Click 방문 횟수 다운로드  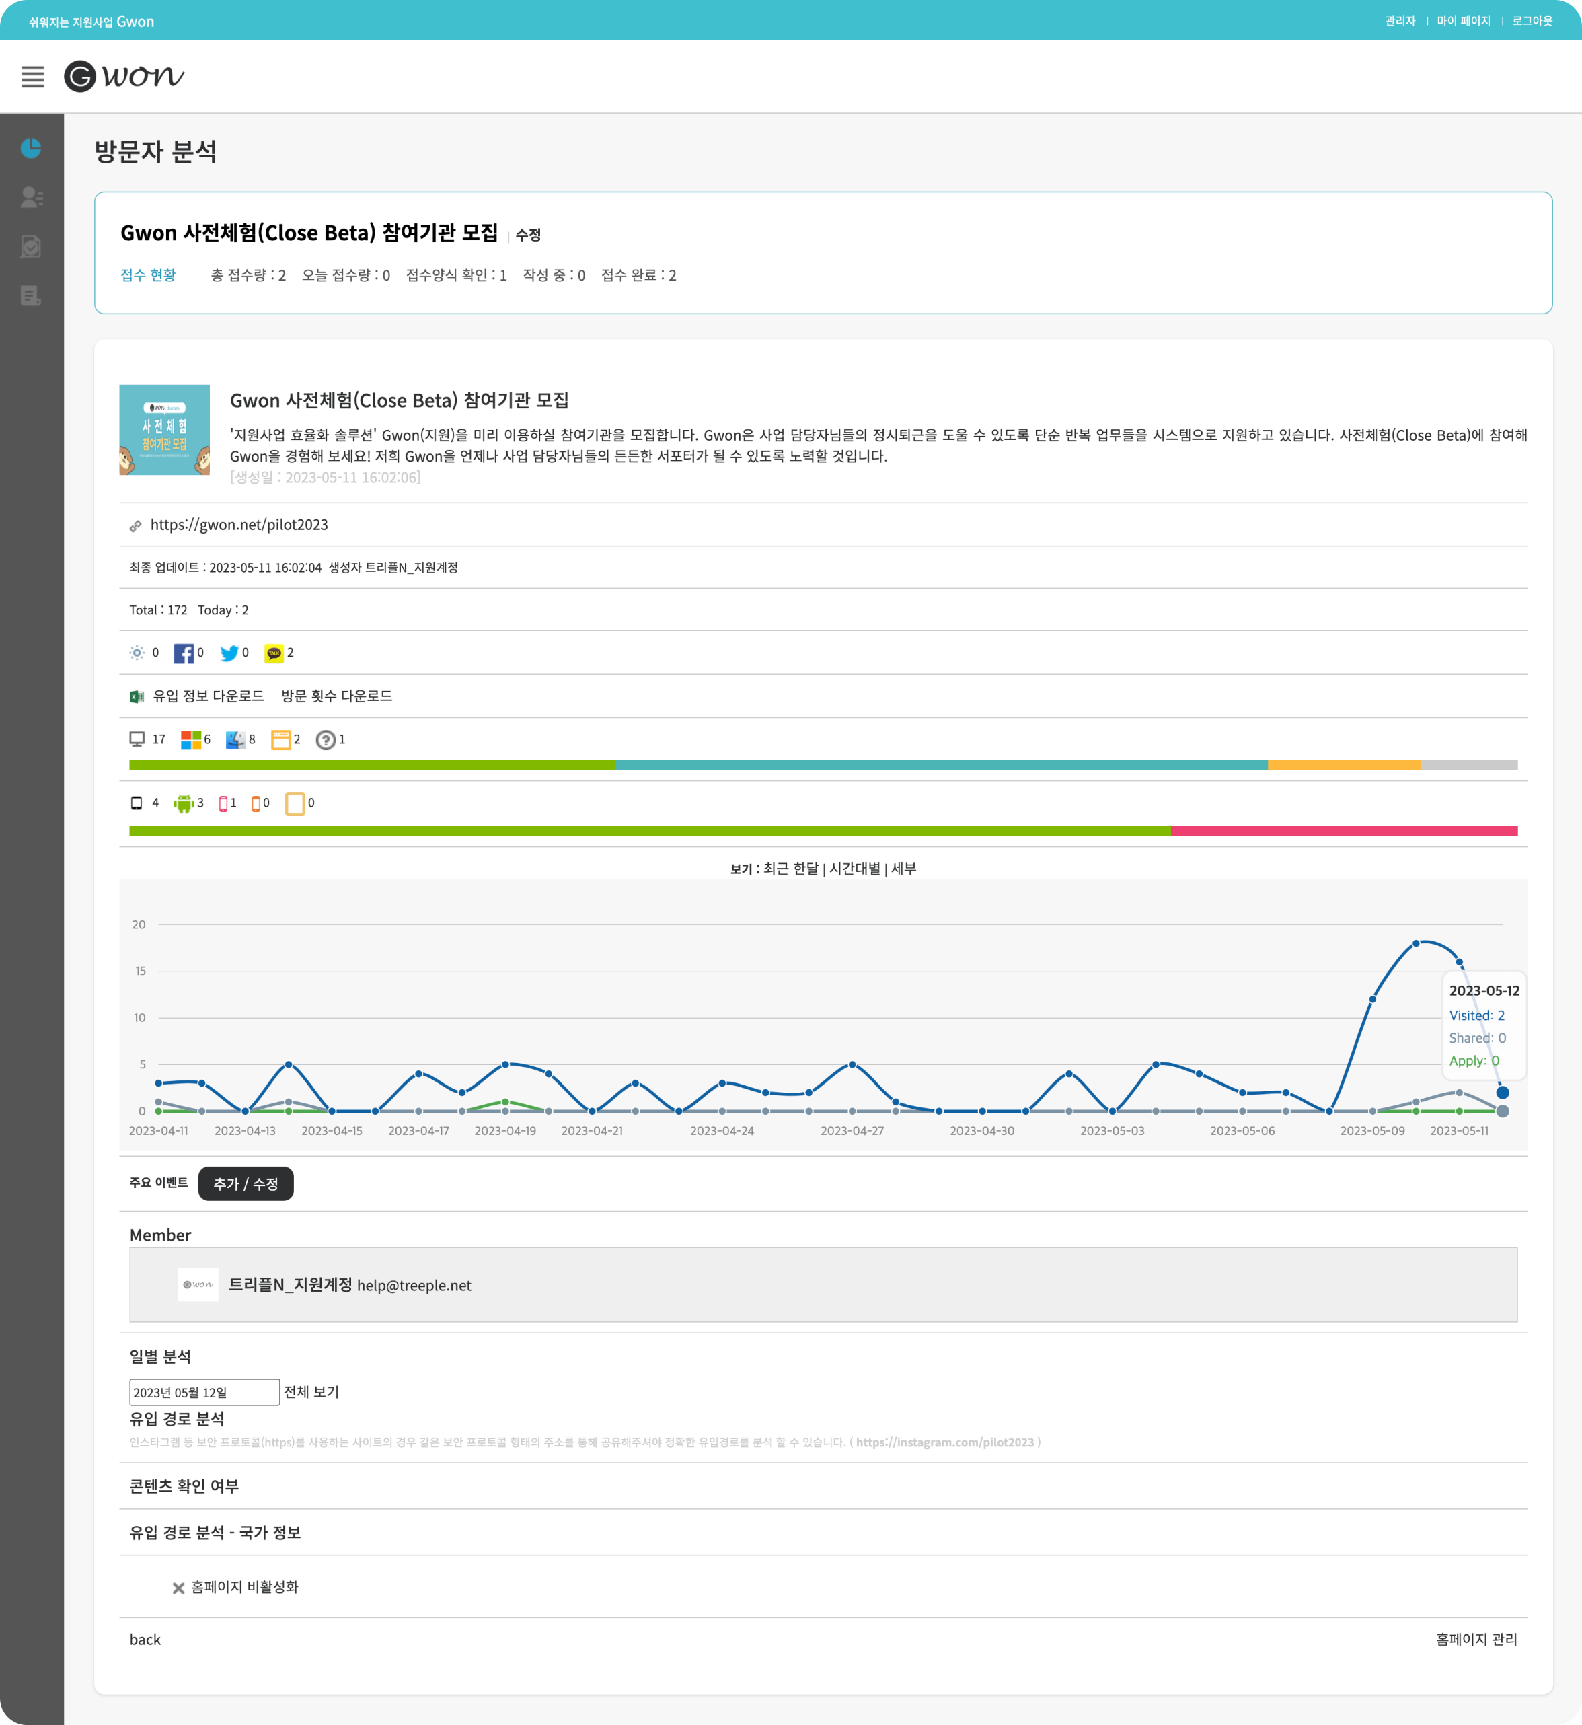click(x=336, y=696)
